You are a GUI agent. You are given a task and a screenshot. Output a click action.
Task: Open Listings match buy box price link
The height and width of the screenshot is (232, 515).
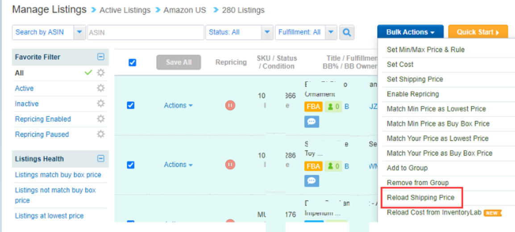[x=58, y=175]
